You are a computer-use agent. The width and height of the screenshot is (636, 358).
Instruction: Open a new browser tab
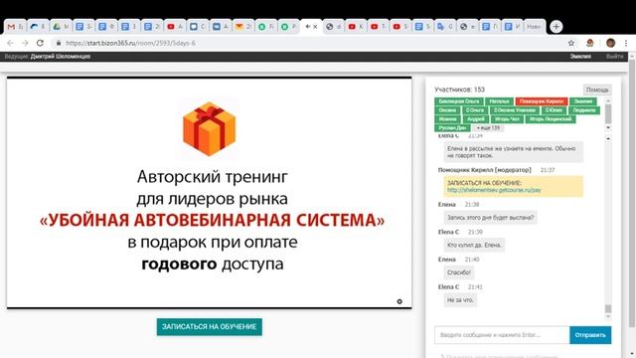click(x=556, y=27)
